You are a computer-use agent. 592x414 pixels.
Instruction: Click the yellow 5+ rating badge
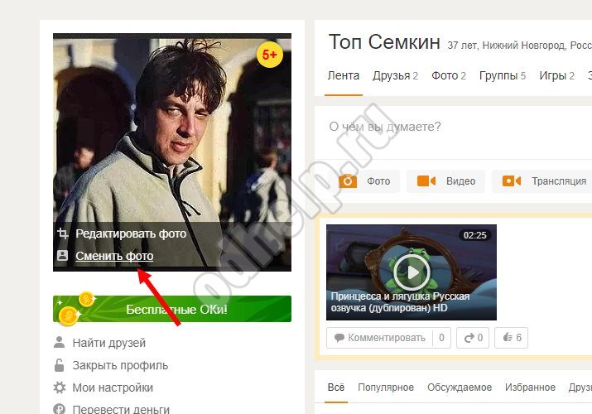pos(270,55)
